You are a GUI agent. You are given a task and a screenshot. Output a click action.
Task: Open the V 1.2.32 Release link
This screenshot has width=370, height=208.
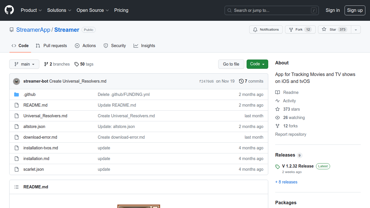coord(298,166)
